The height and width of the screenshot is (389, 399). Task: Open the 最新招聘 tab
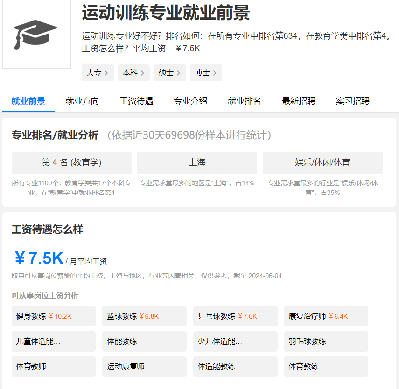(299, 101)
